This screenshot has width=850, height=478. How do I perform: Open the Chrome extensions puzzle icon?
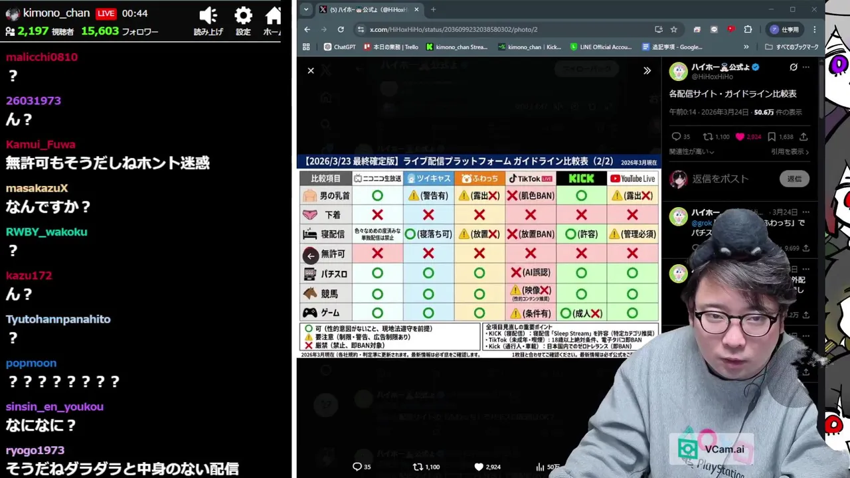tap(748, 29)
